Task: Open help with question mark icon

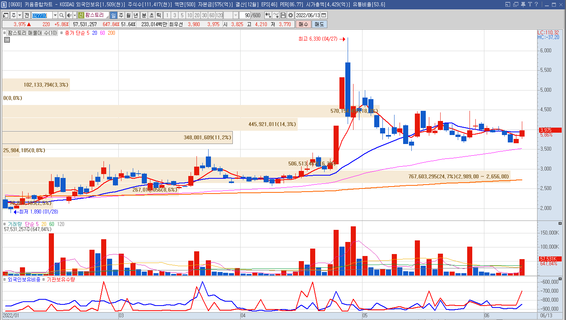Action: tap(537, 4)
